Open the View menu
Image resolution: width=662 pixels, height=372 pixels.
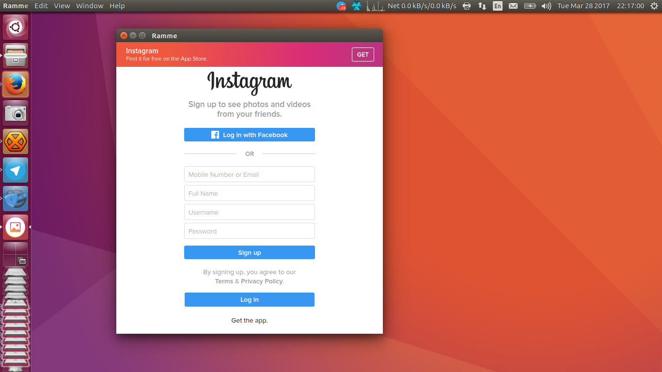tap(62, 6)
